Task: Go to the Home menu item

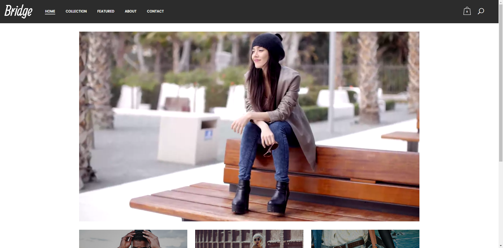Action: (50, 11)
